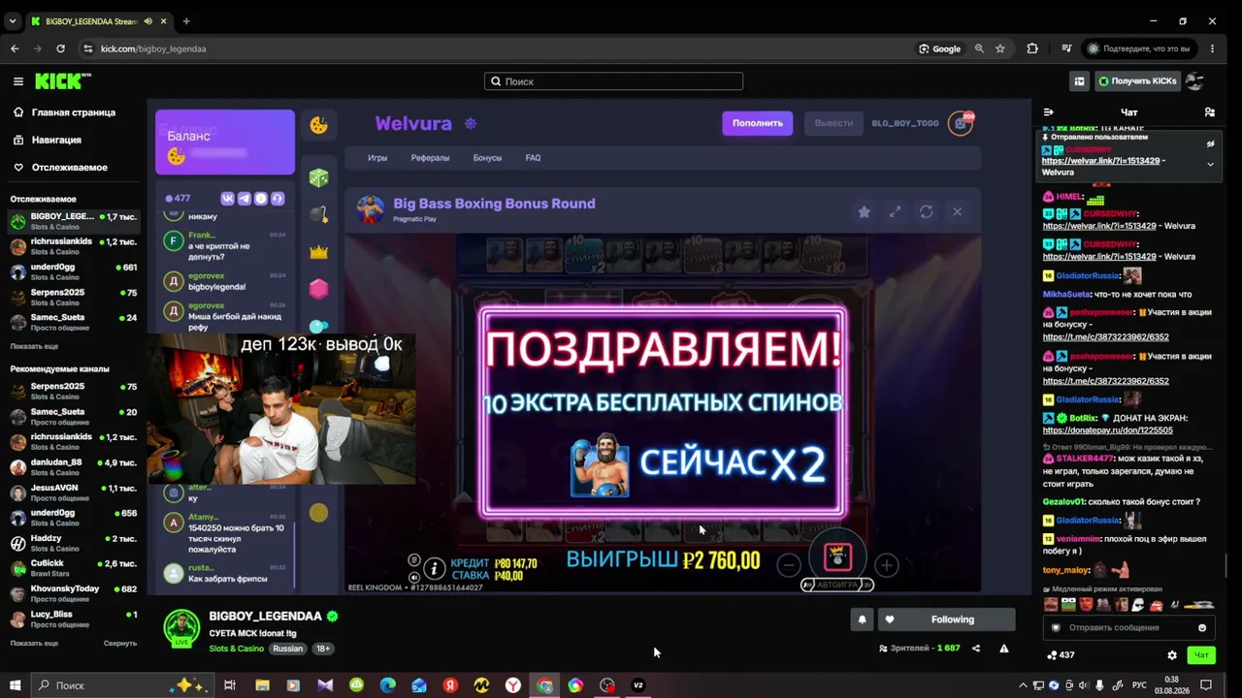Bookmark this page with the star icon
The height and width of the screenshot is (698, 1242).
[x=999, y=48]
